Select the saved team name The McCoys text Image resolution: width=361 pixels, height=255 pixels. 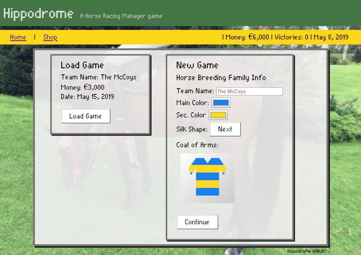118,77
